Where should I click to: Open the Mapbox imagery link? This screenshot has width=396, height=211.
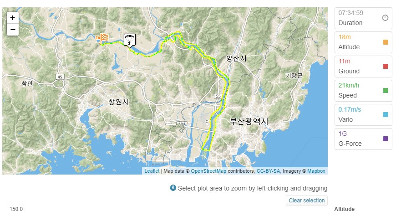(x=316, y=171)
